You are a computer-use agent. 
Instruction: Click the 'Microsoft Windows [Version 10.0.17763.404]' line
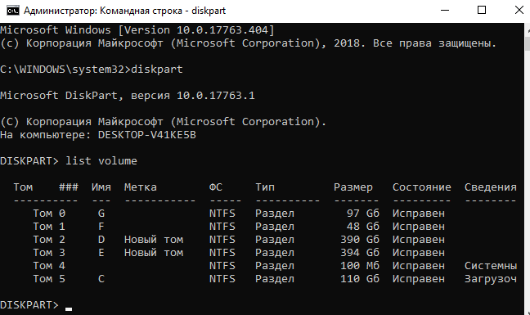point(137,30)
